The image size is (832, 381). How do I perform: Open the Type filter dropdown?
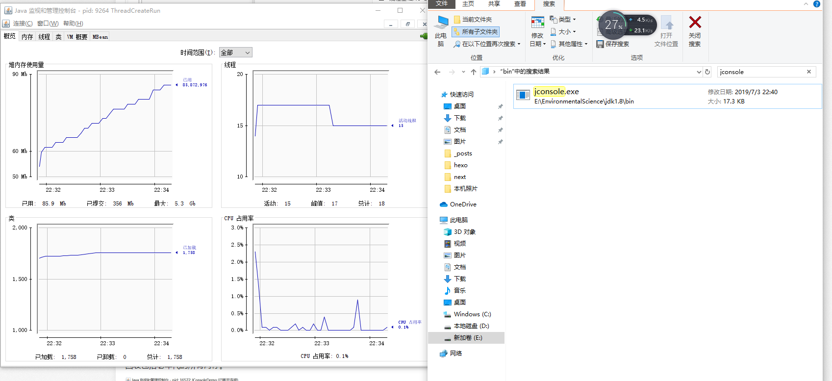pos(563,20)
